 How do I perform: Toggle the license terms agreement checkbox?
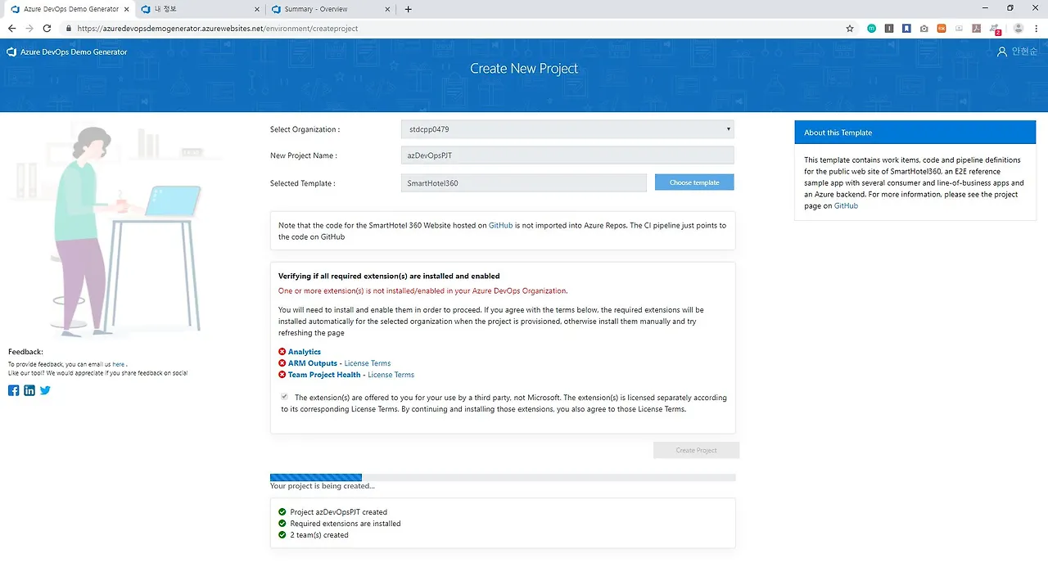coord(284,397)
